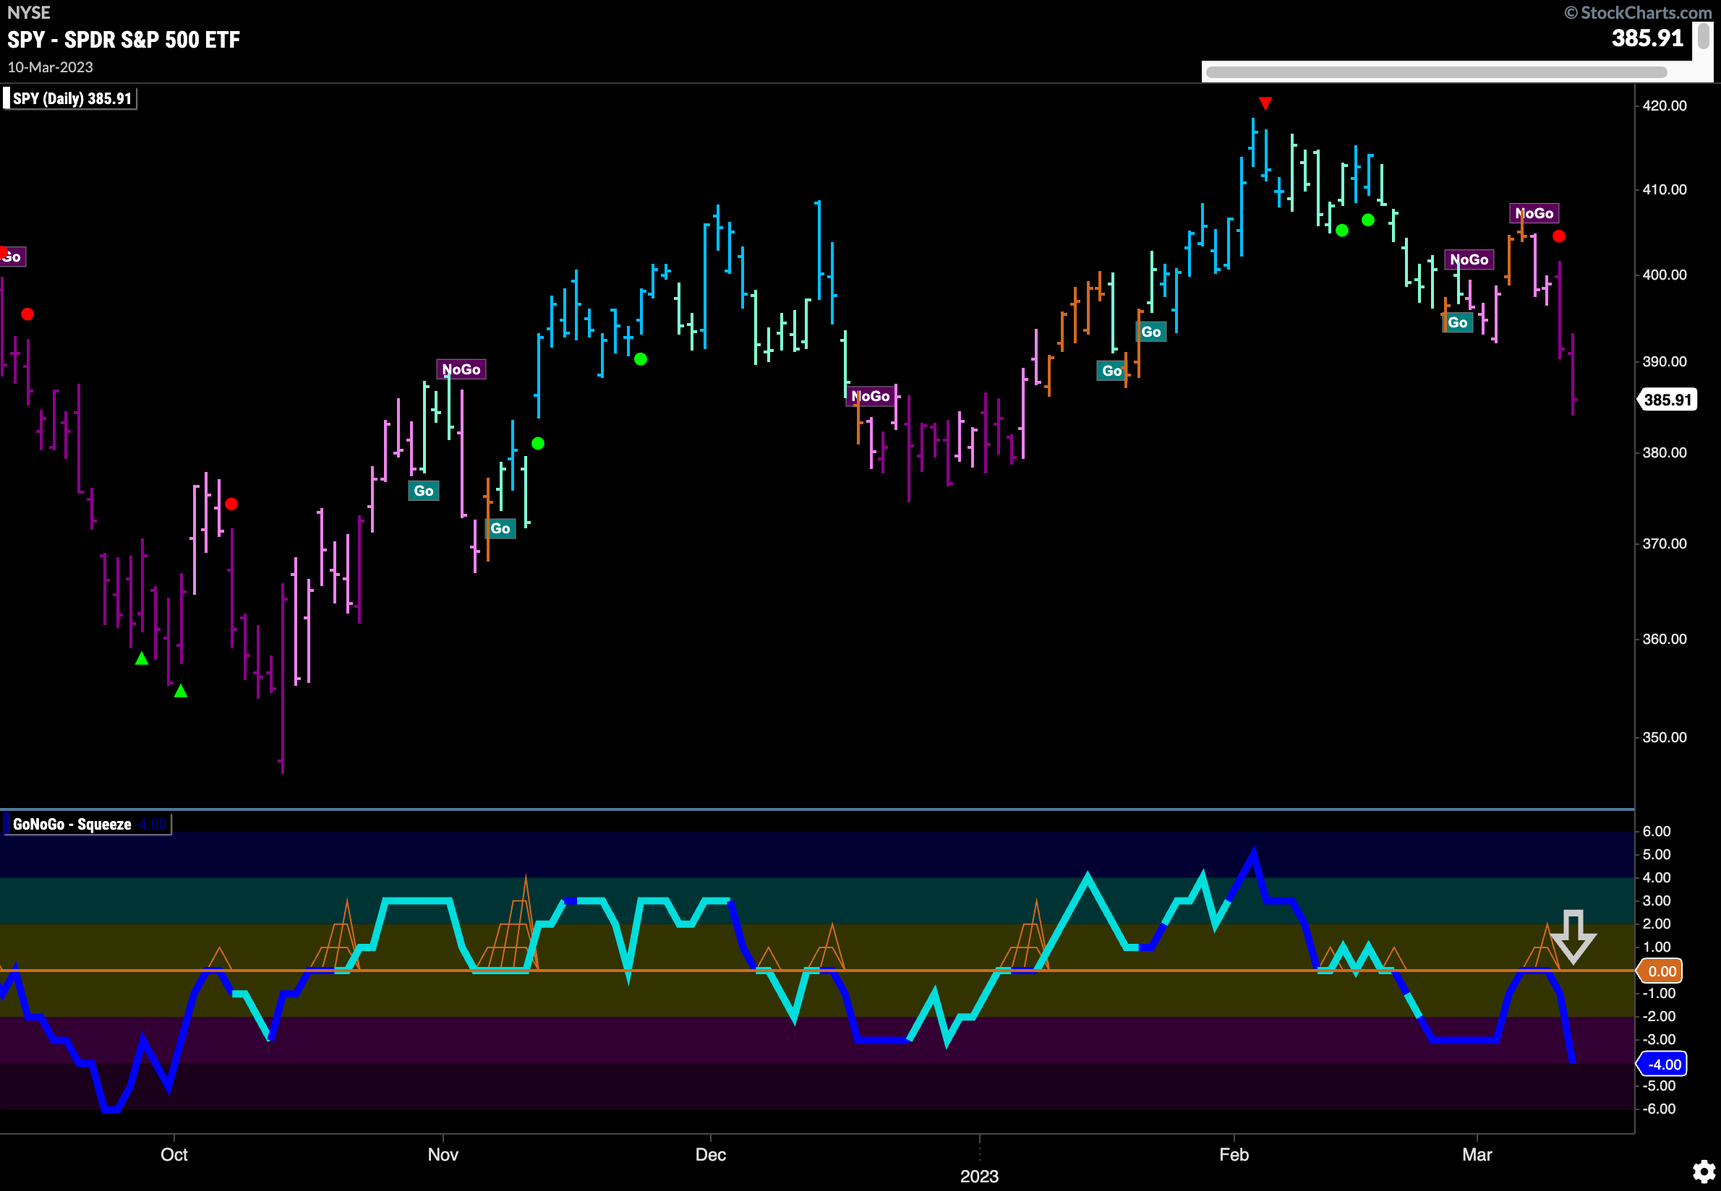This screenshot has height=1191, width=1721.
Task: Click the red down-triangle marker at February peak
Action: pos(1265,103)
